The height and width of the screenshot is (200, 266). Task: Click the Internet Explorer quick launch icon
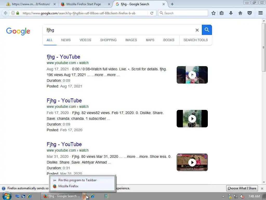click(30, 196)
